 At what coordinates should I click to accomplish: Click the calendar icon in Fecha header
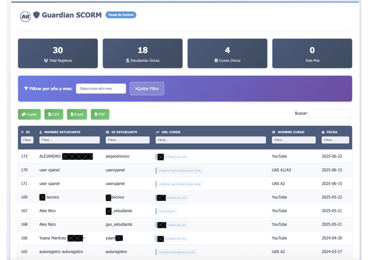click(x=323, y=132)
